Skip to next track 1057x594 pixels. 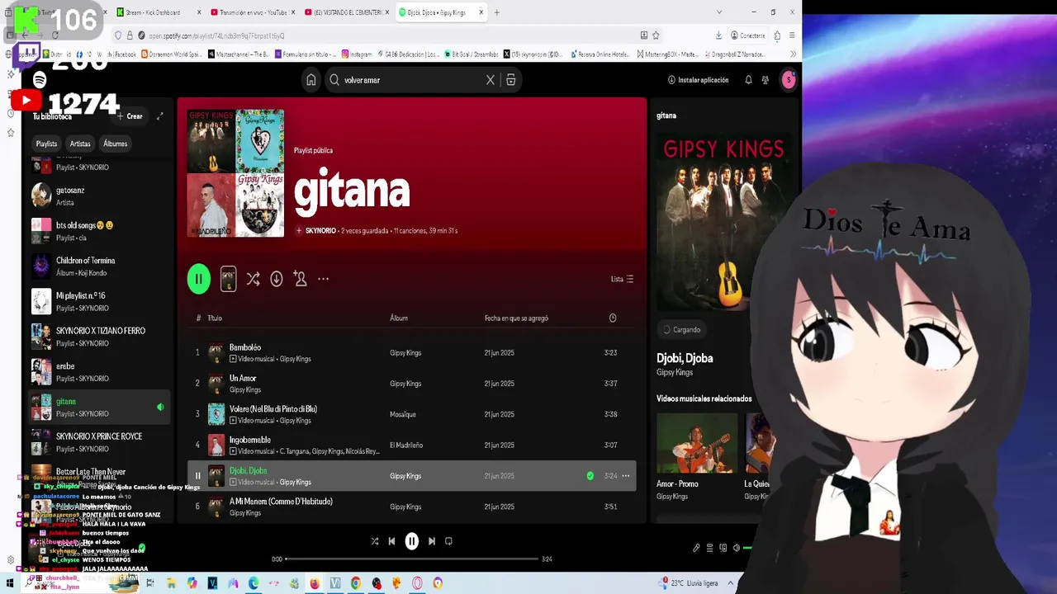coord(431,541)
